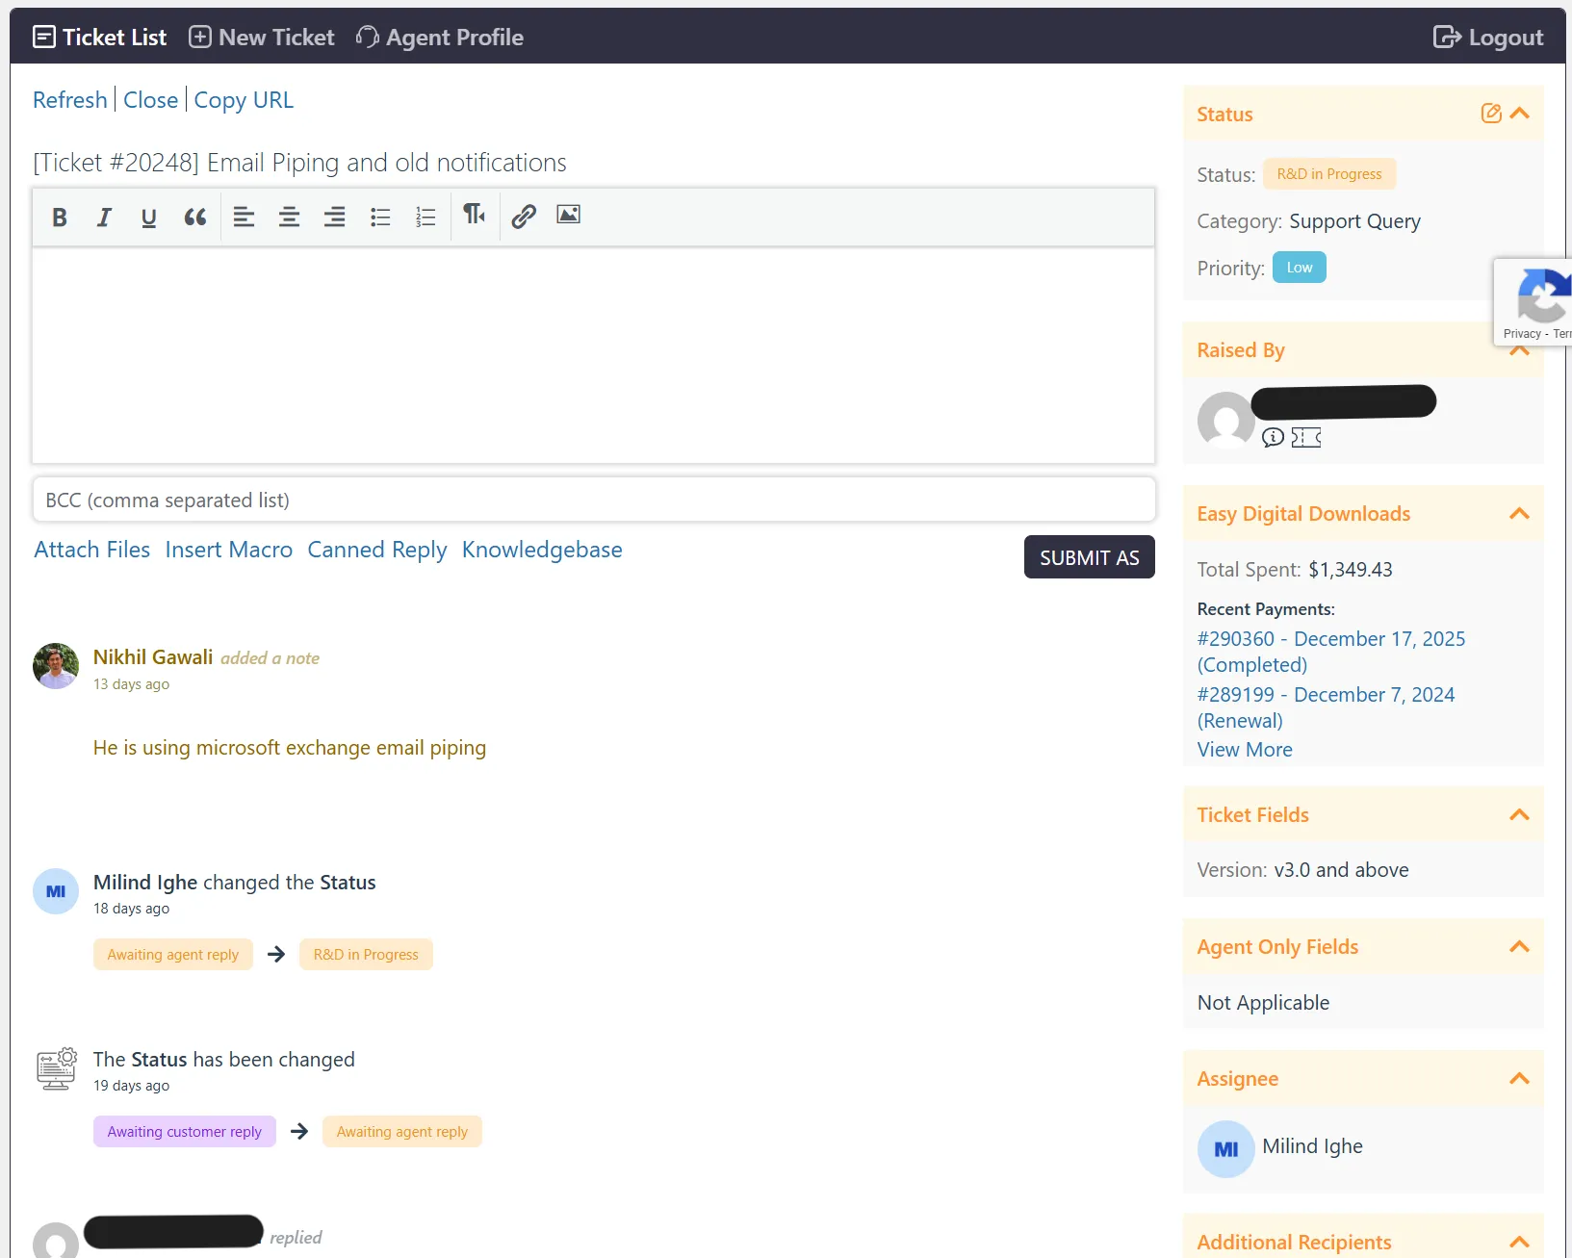Collapse the Agent Only Fields section
This screenshot has height=1258, width=1572.
[1519, 947]
